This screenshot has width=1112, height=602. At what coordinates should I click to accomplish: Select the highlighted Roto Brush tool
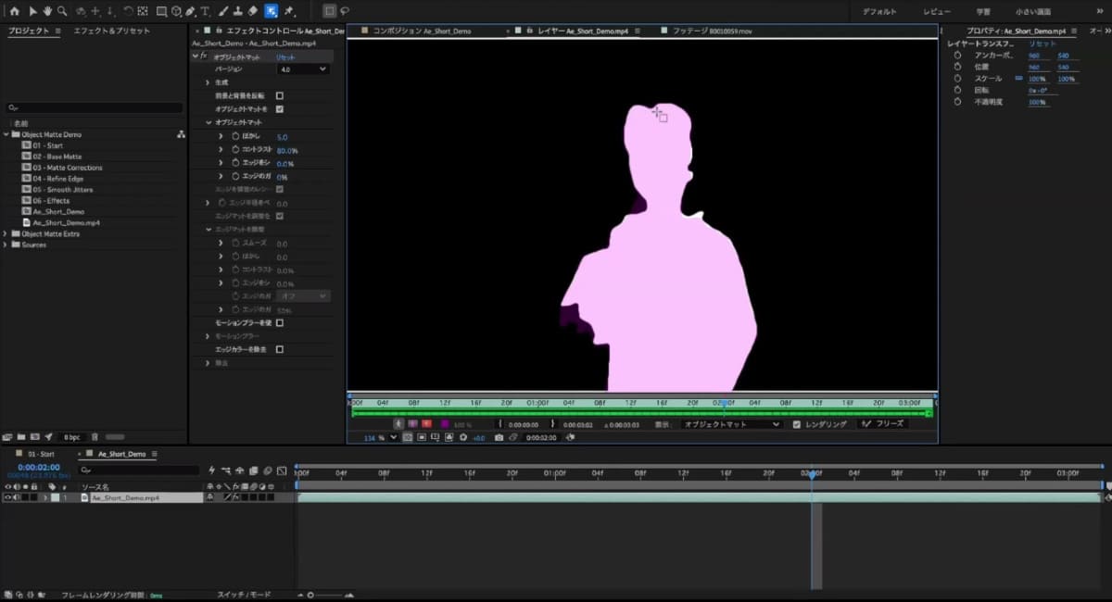272,11
